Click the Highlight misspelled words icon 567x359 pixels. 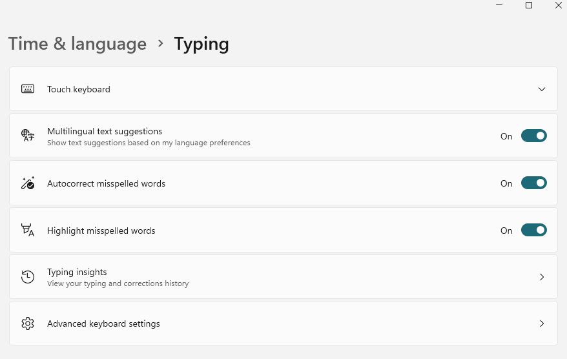(28, 230)
